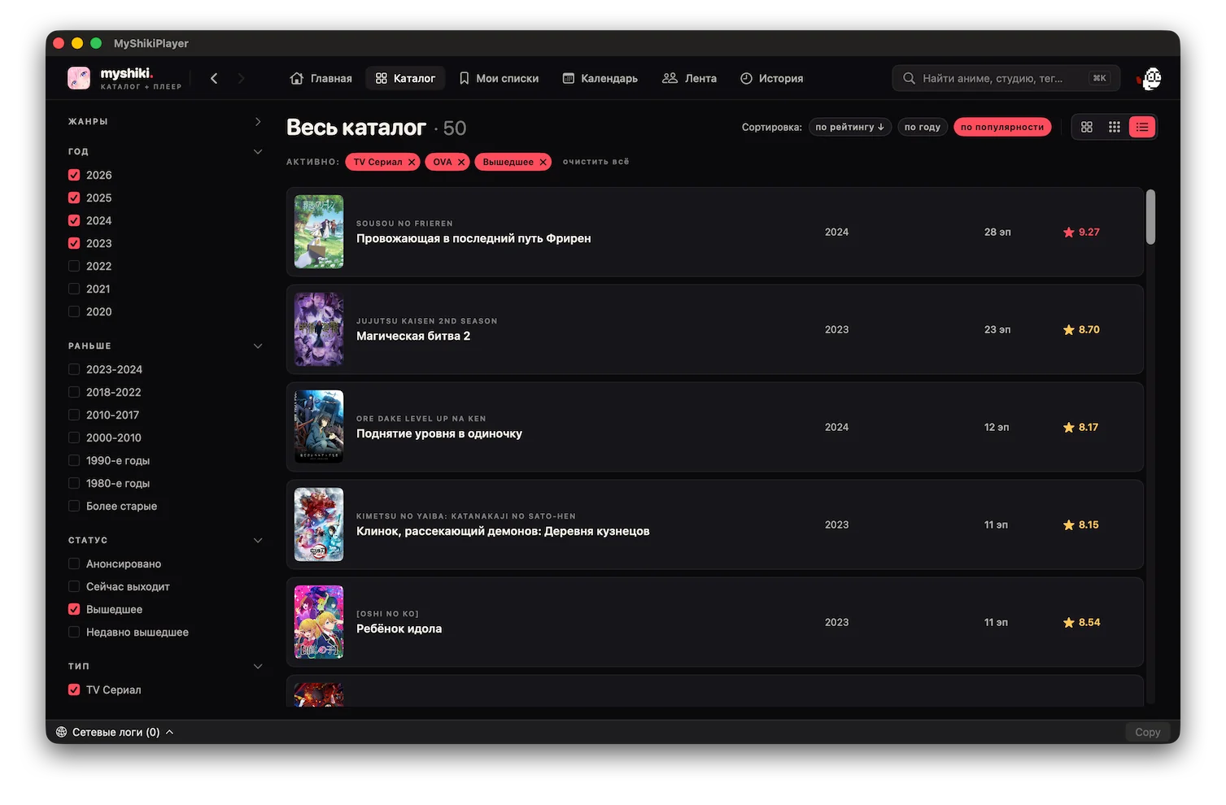1226x805 pixels.
Task: Check the 2020 year filter
Action: pos(74,311)
